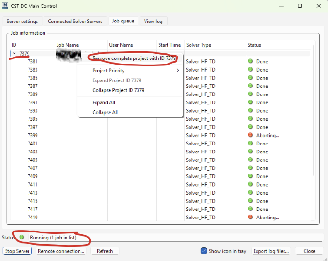Choose Collapse All in the context menu
Viewport: 328px width, 261px height.
[105, 112]
